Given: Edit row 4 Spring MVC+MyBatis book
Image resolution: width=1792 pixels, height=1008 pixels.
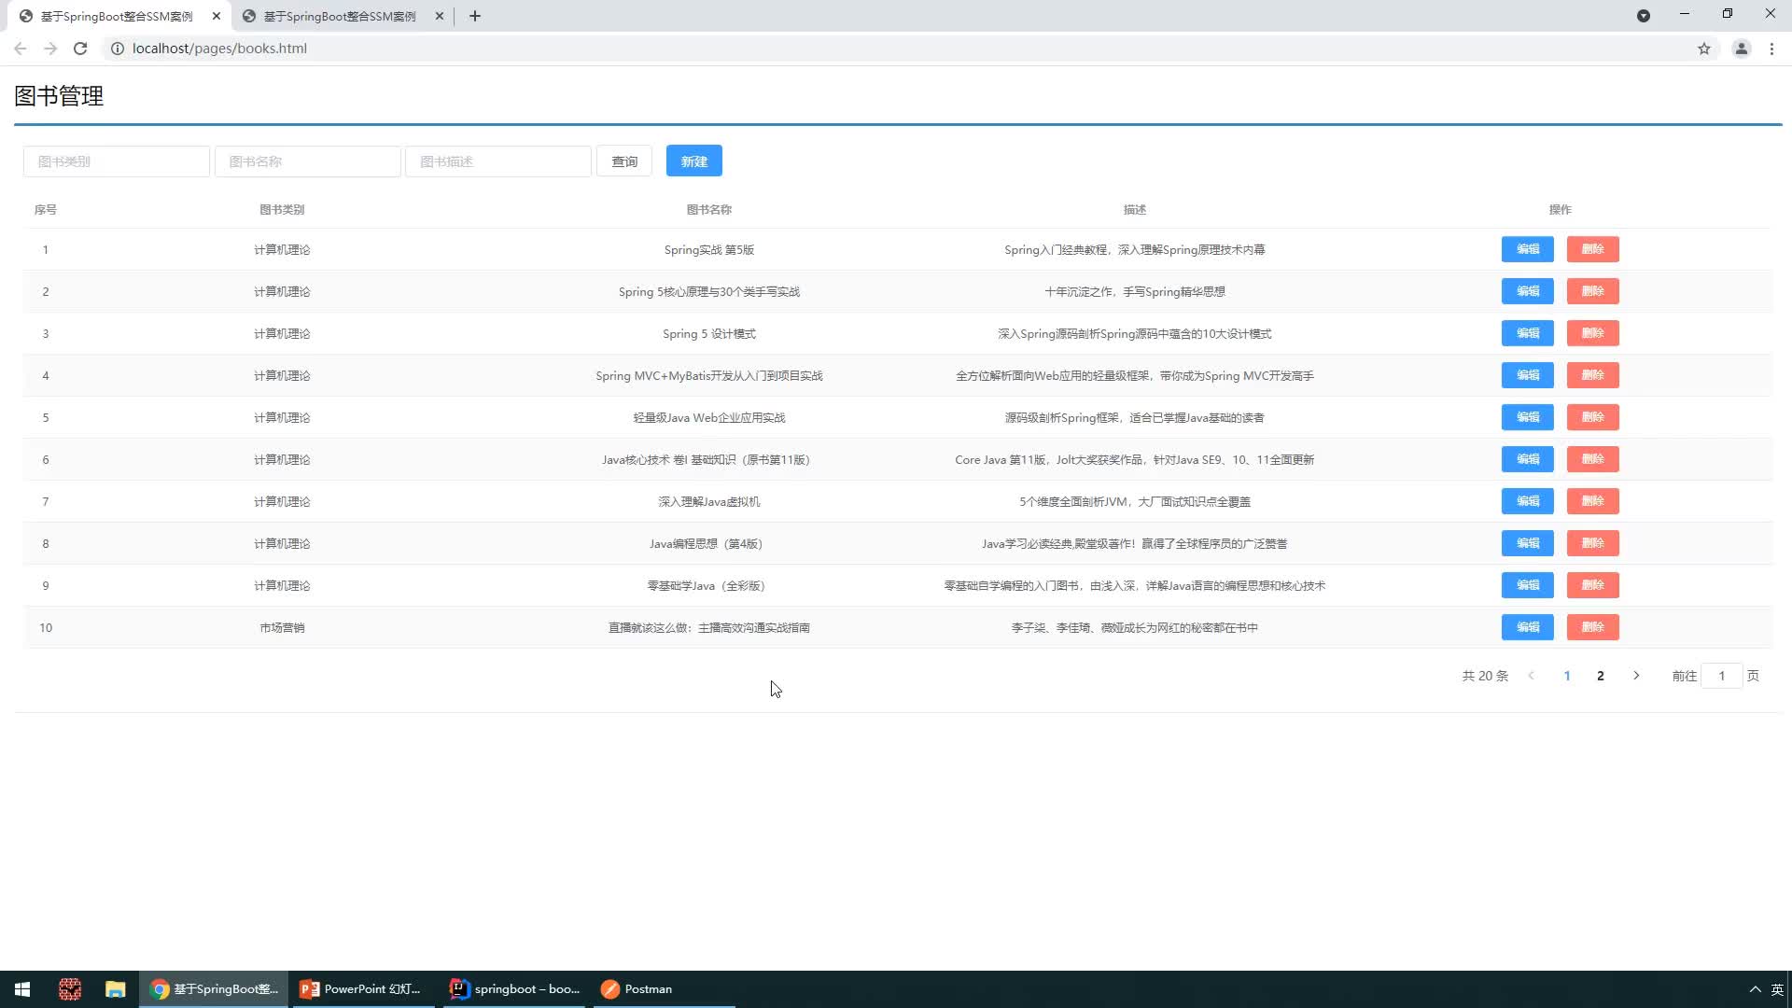Looking at the screenshot, I should (1528, 375).
